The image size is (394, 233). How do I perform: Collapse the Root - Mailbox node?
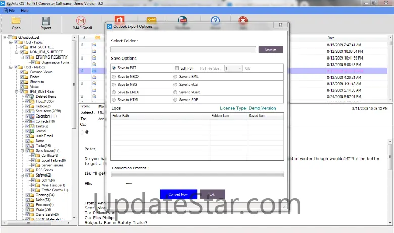11,67
